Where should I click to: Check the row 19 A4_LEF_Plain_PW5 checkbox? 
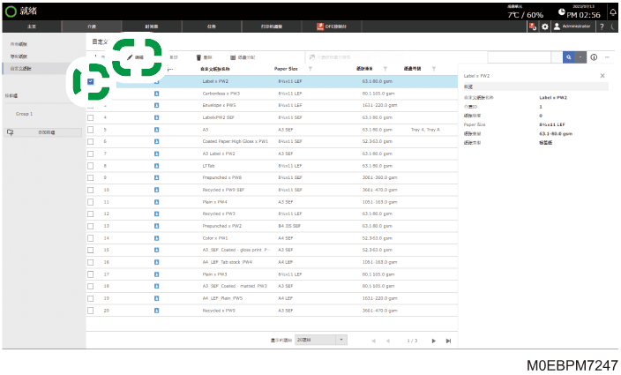point(91,298)
